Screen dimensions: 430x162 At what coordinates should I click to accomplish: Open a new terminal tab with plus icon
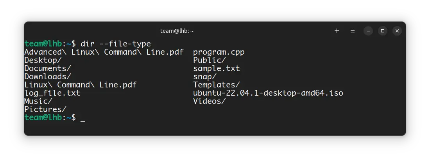[337, 31]
